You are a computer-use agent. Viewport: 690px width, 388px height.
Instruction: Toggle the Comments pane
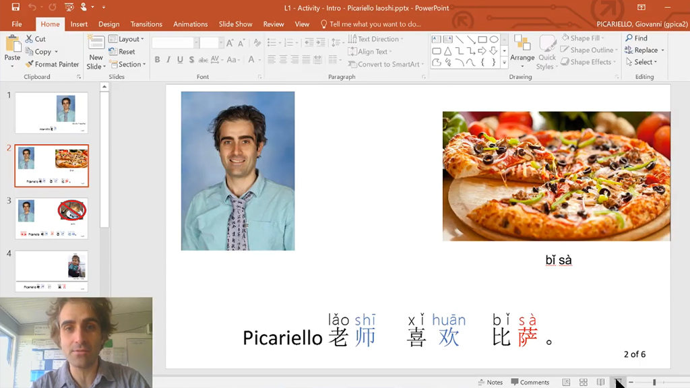pyautogui.click(x=530, y=382)
